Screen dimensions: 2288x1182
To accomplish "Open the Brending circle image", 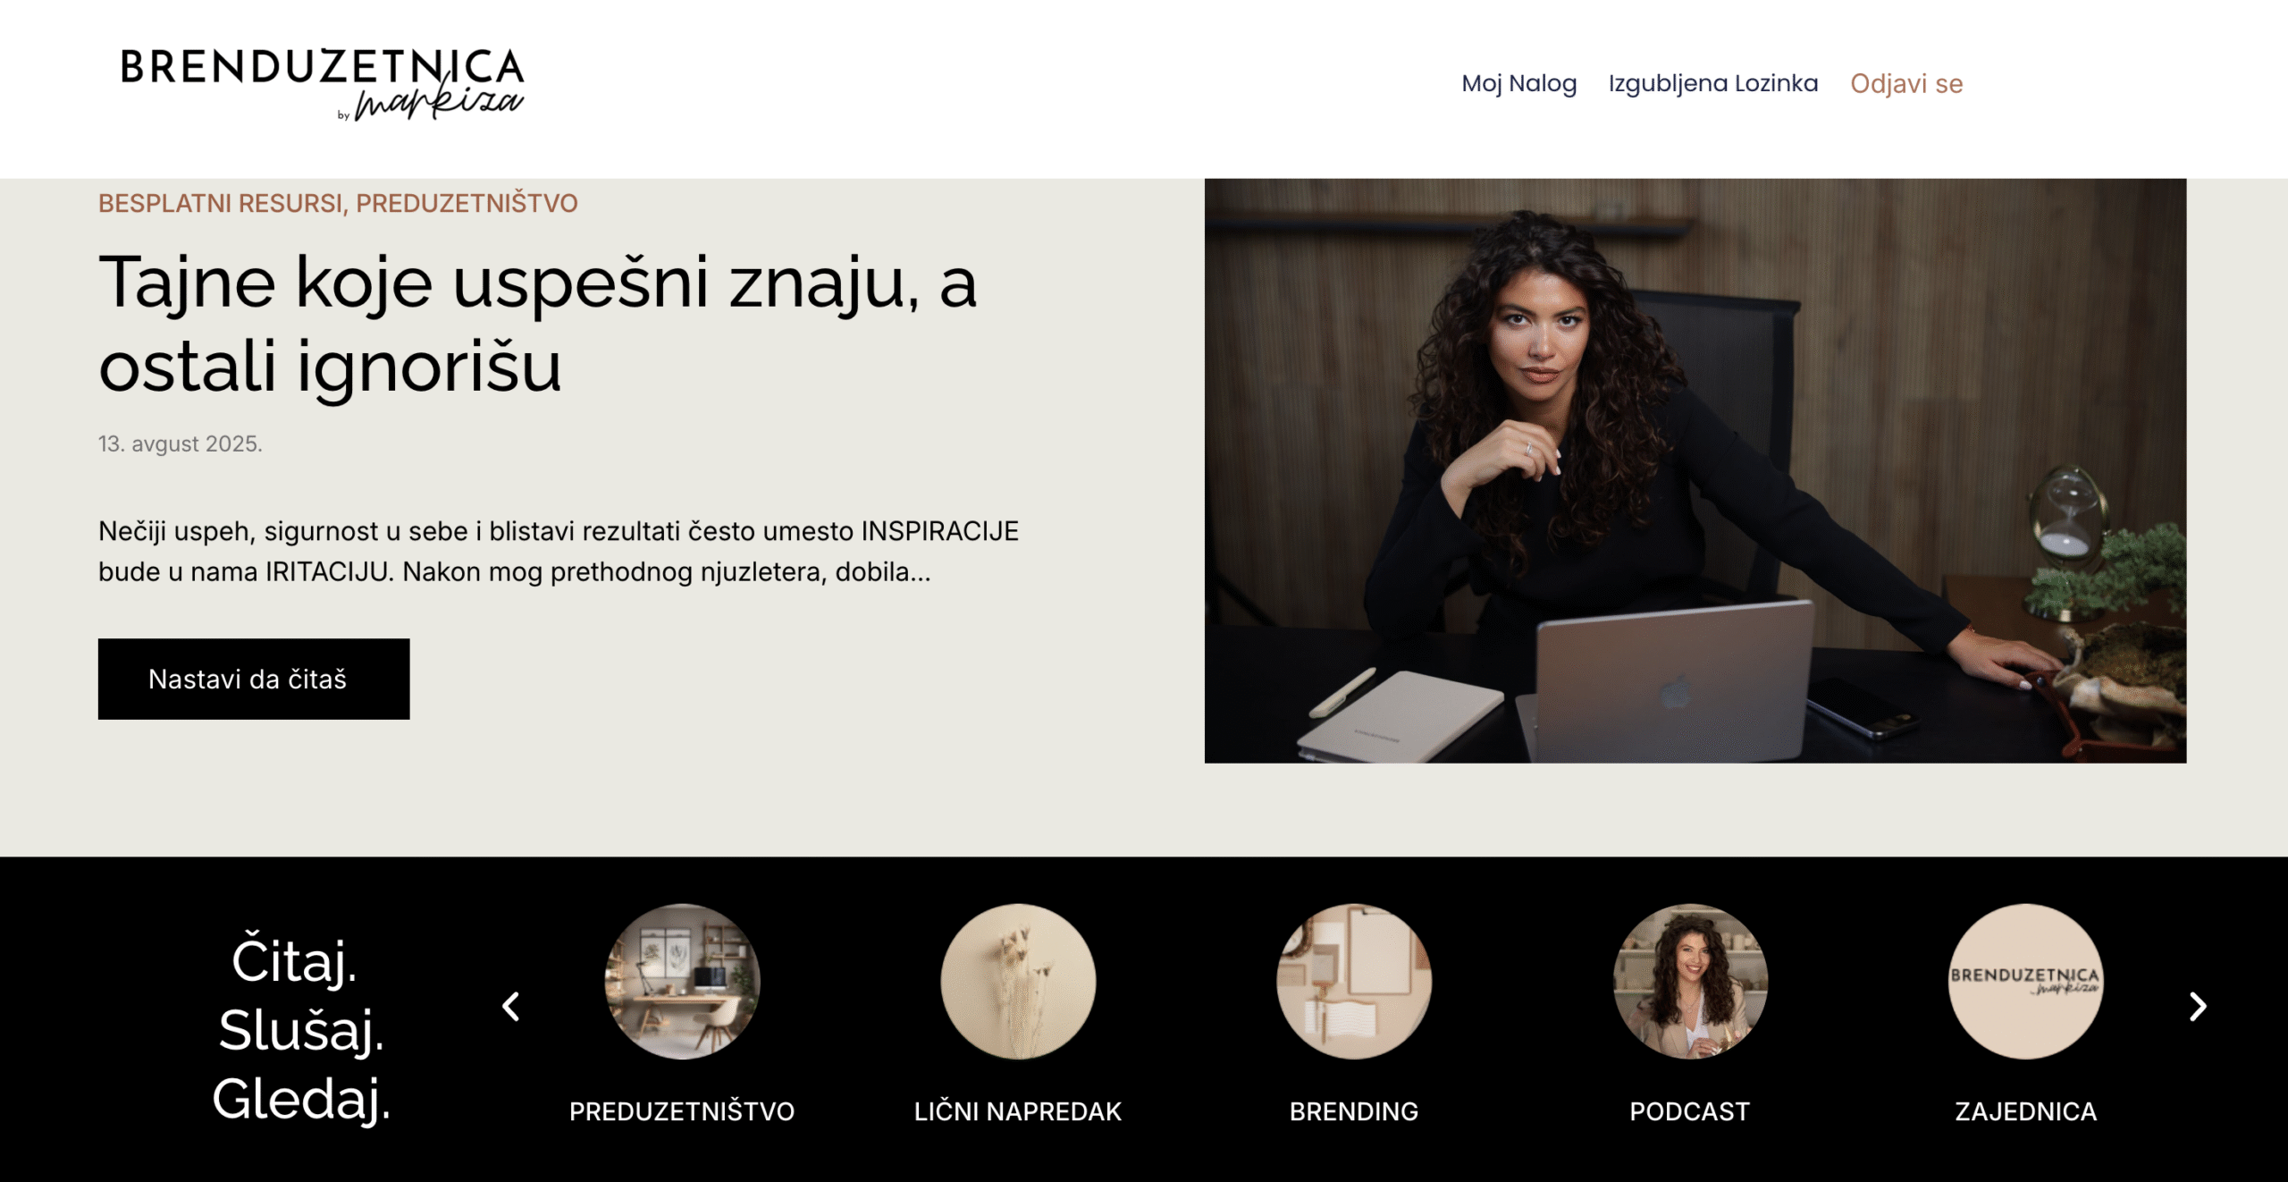I will point(1354,982).
